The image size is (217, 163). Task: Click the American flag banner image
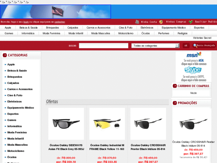pyautogui.click(x=55, y=12)
